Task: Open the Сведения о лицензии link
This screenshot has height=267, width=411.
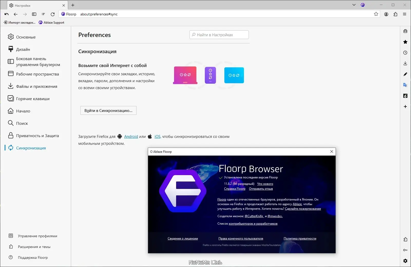Action: click(183, 239)
